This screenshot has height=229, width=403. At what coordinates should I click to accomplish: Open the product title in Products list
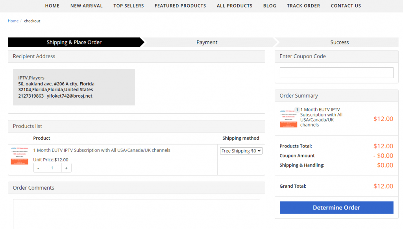[102, 150]
